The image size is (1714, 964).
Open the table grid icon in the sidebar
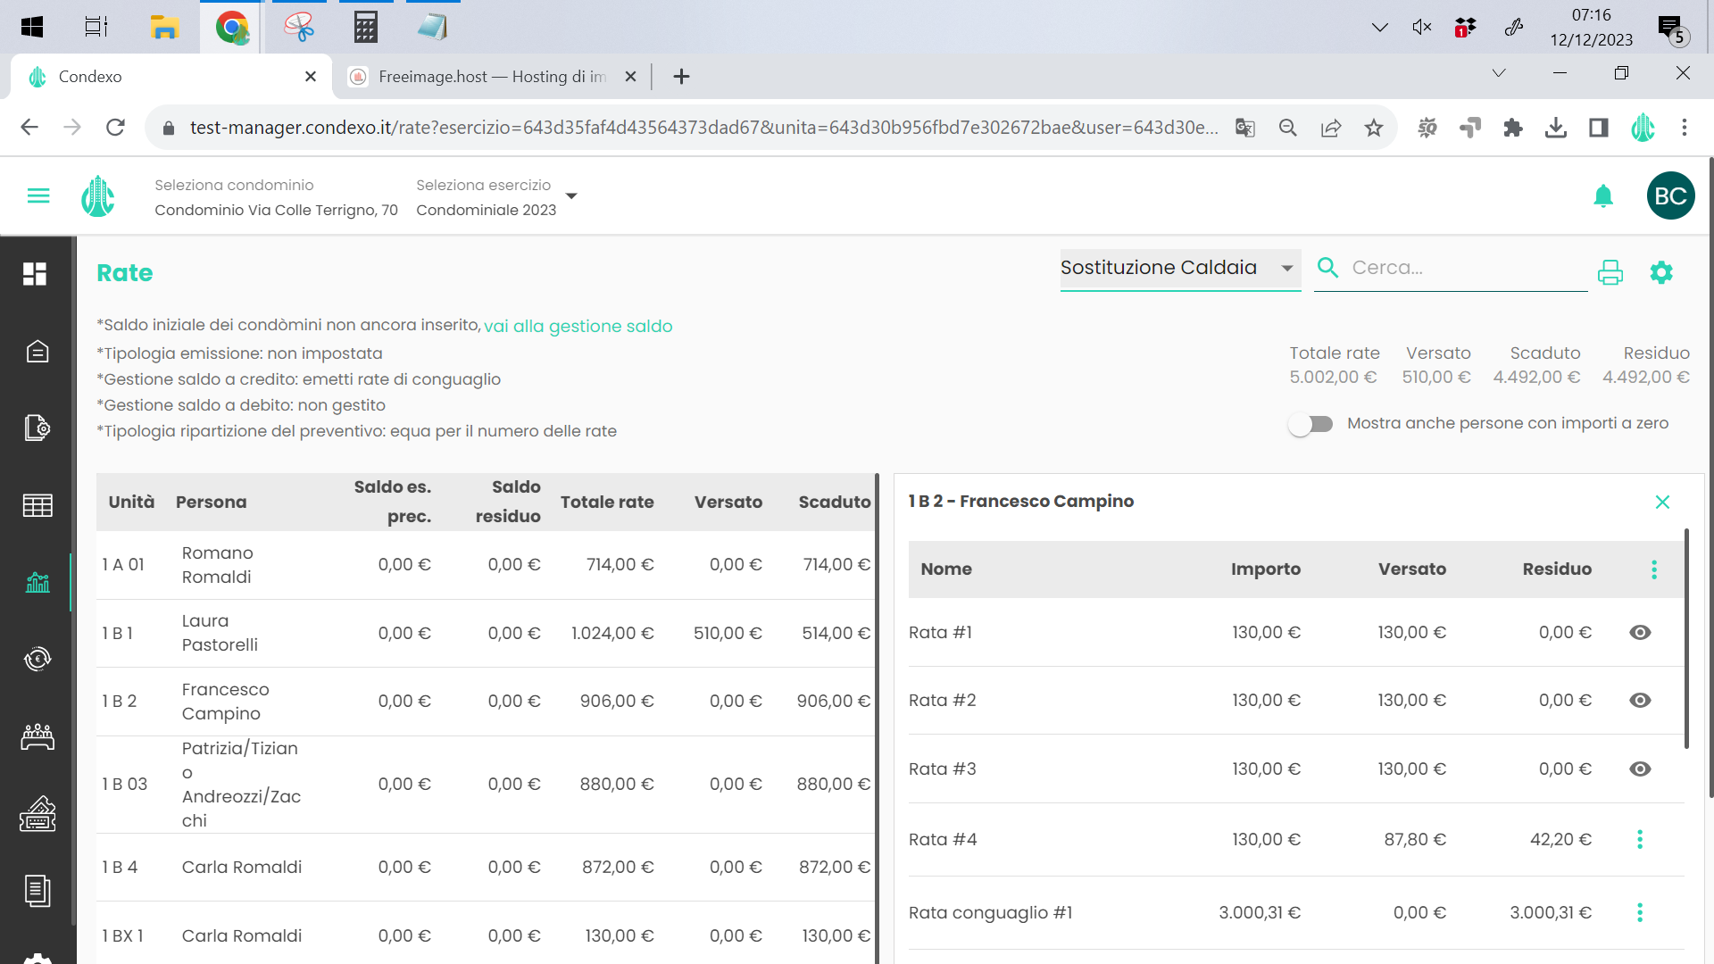[37, 506]
